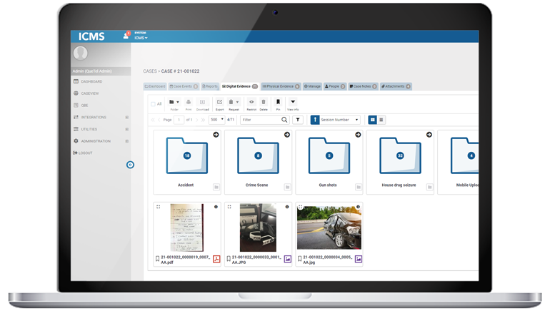Expand the ADMINISTRATION plus icon
The height and width of the screenshot is (311, 550).
point(127,141)
